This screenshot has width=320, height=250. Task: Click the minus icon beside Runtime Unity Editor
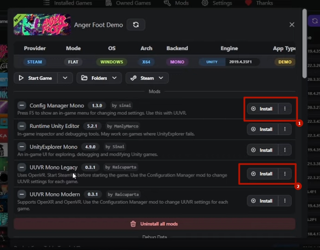tap(22, 126)
